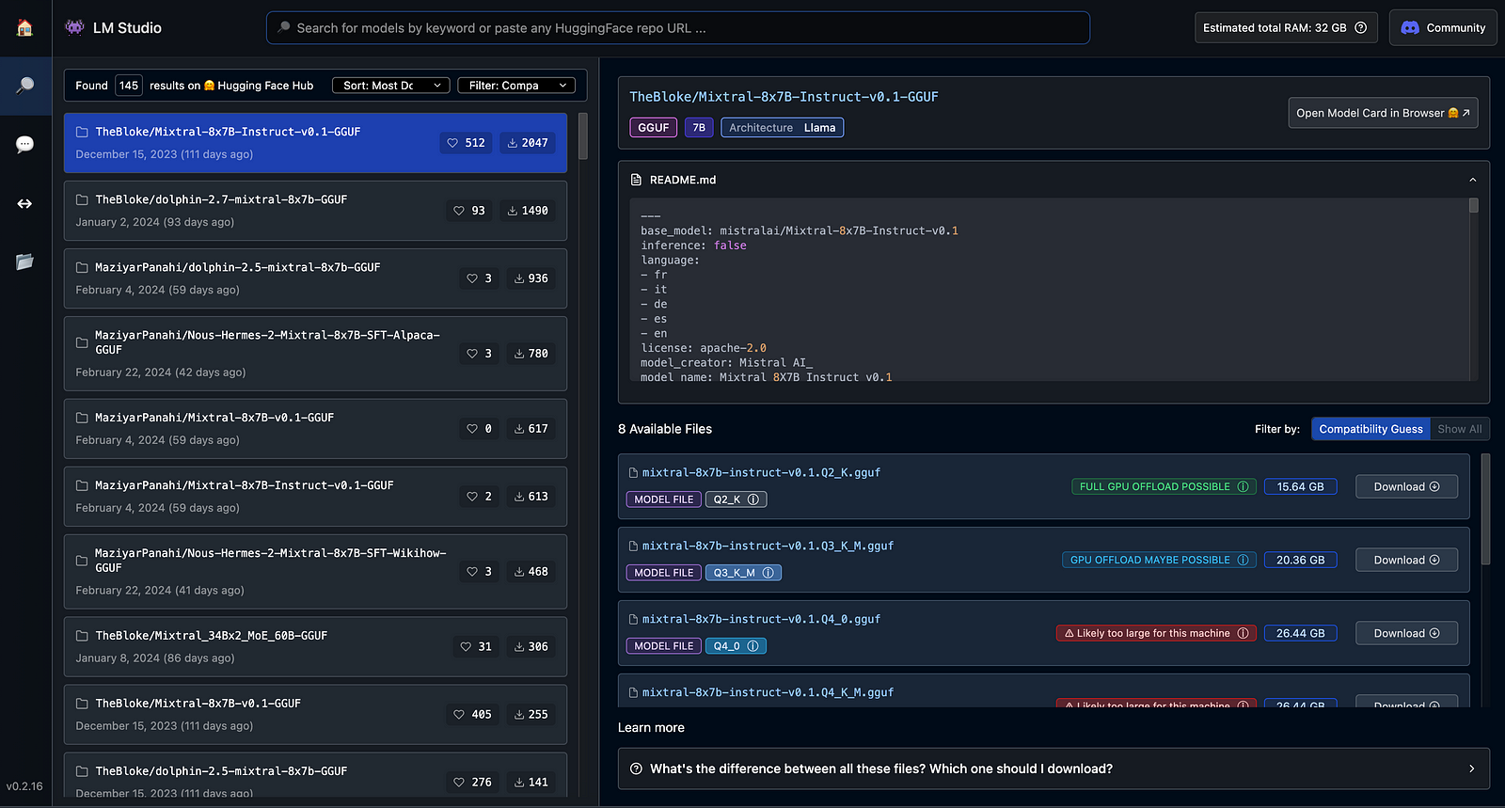Click the model title TheBloke/Mixtral-8x7B-Instruct-v0.1-GGUF header
The height and width of the screenshot is (808, 1505).
click(x=784, y=97)
